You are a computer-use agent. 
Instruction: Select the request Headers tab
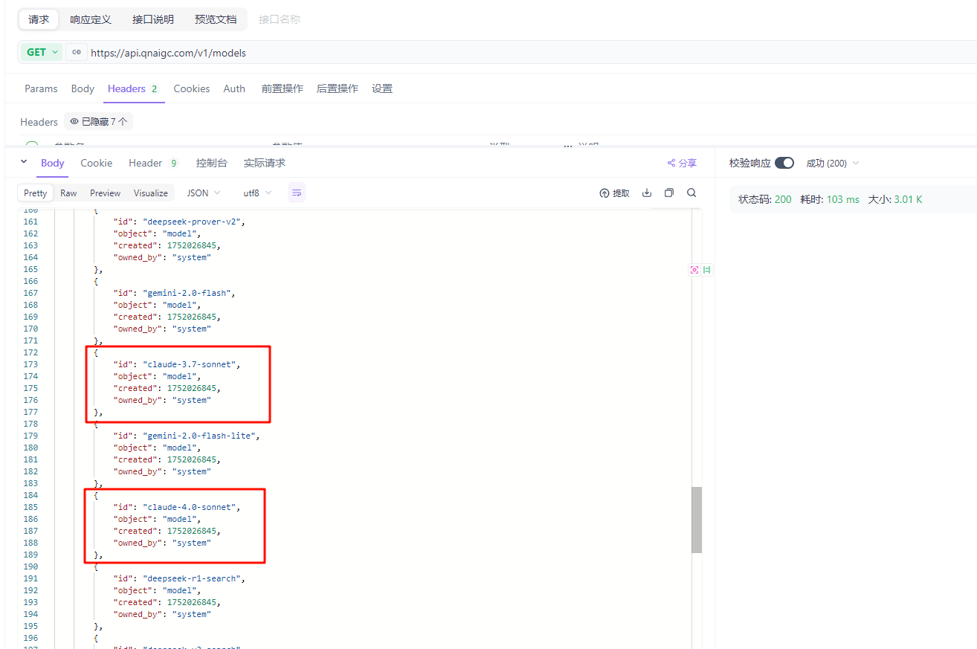pyautogui.click(x=134, y=88)
